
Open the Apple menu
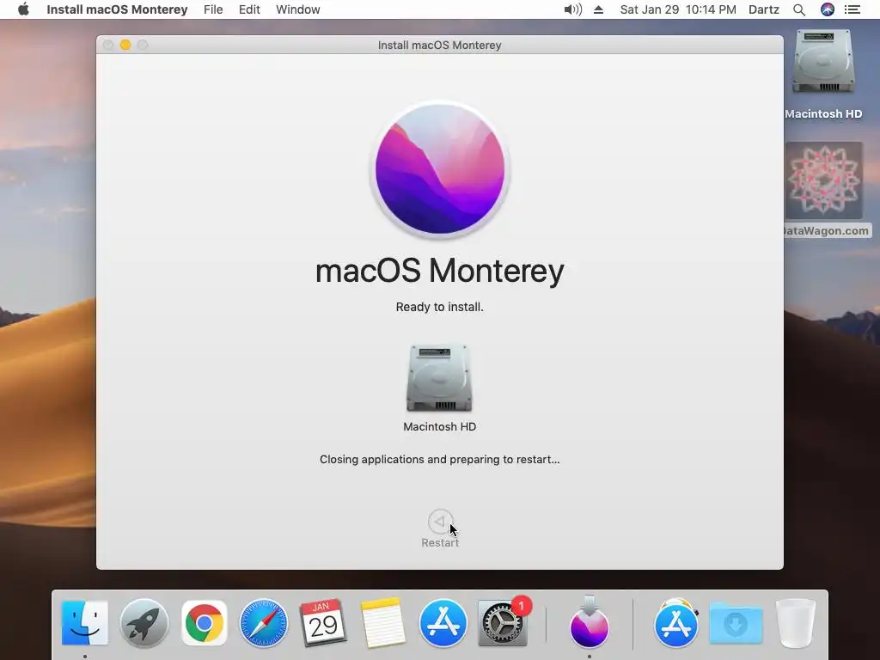pos(23,9)
